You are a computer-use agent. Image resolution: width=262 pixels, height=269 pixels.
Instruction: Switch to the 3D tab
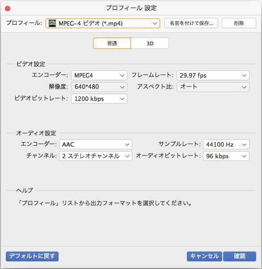point(150,43)
